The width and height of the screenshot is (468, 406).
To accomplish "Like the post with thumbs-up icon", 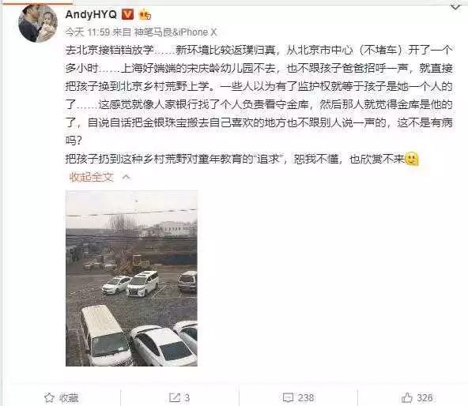I will 407,397.
